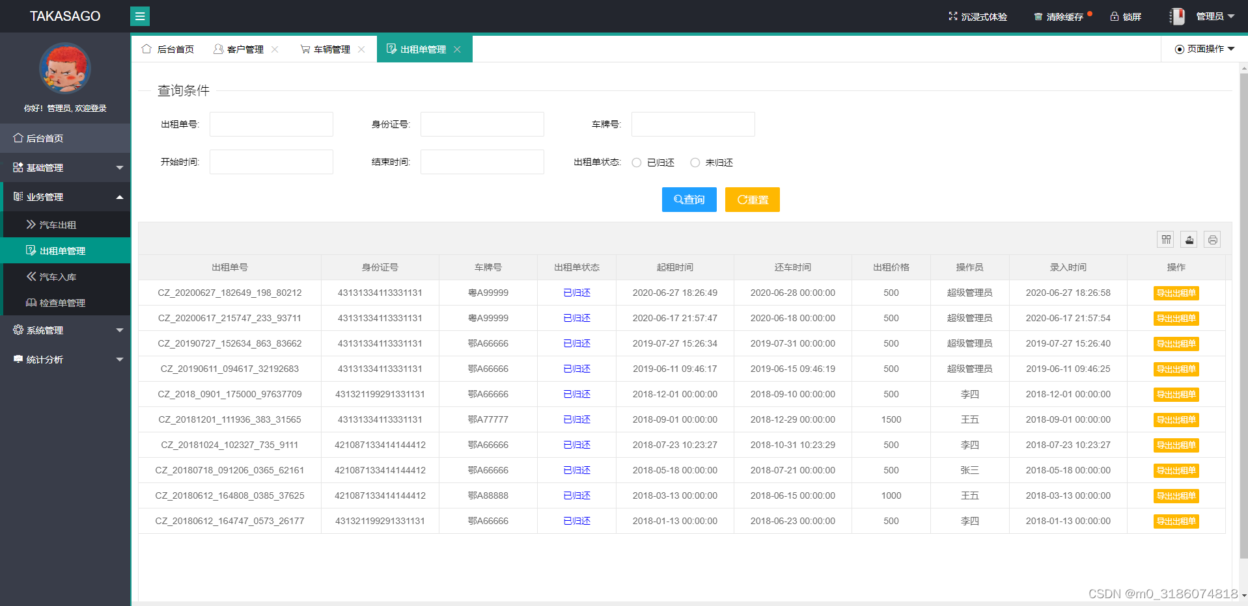Click the user profile cartoon avatar

(x=65, y=68)
